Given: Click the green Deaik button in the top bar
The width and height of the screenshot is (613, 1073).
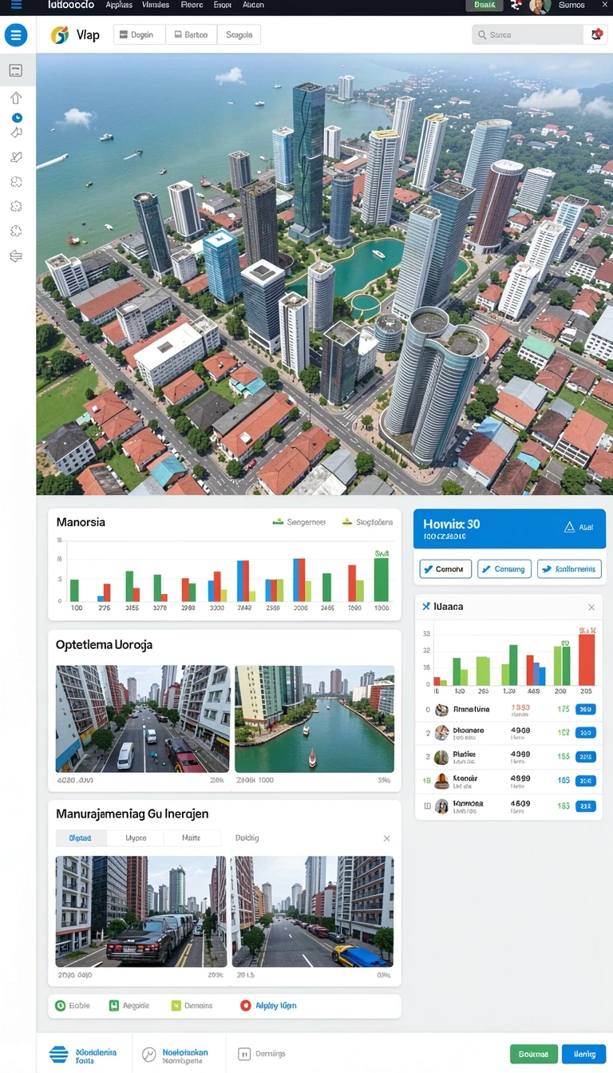Looking at the screenshot, I should tap(484, 5).
